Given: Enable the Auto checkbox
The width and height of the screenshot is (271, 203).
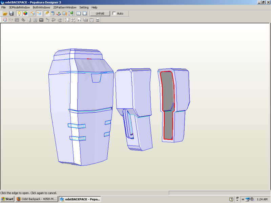Looking at the screenshot, I should [x=114, y=14].
